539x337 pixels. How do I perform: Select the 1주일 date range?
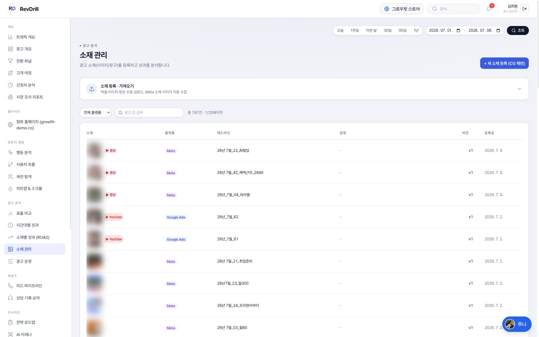point(355,30)
